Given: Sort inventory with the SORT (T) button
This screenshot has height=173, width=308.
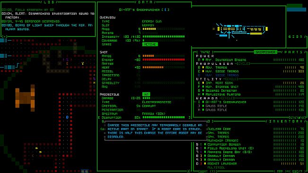Looking at the screenshot, I should tap(208, 171).
